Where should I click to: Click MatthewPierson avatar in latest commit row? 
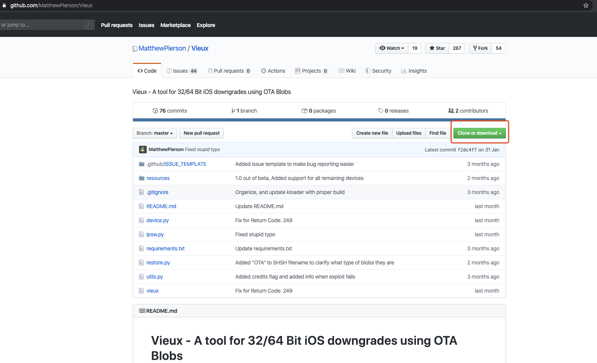coord(143,150)
